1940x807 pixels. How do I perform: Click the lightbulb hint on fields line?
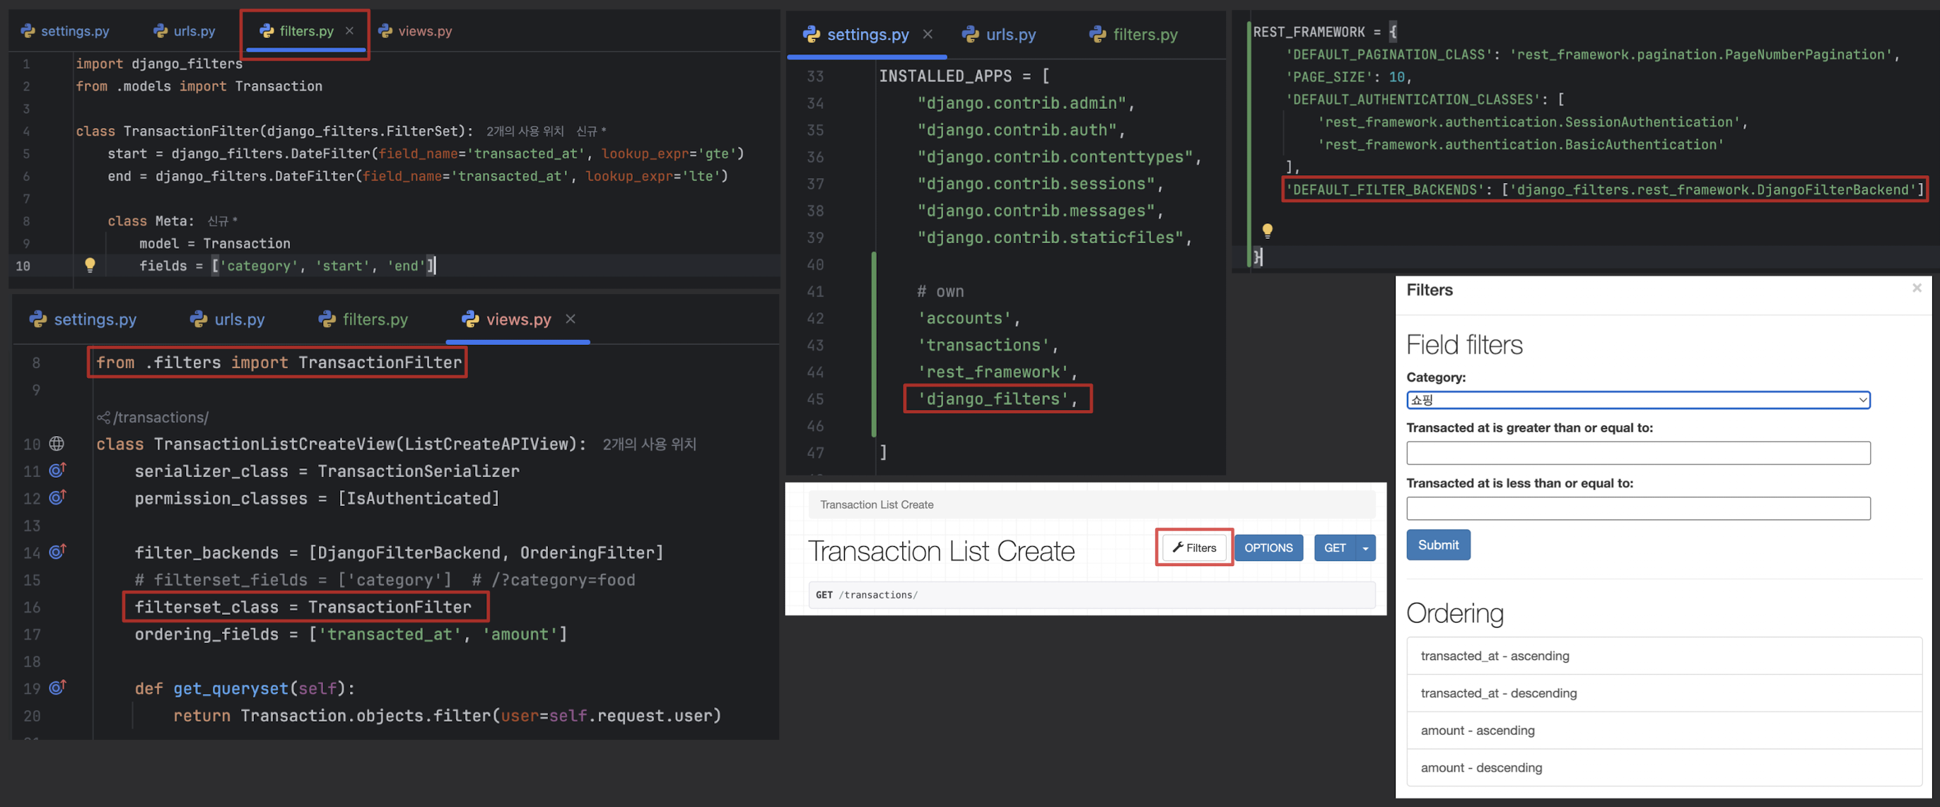click(90, 264)
